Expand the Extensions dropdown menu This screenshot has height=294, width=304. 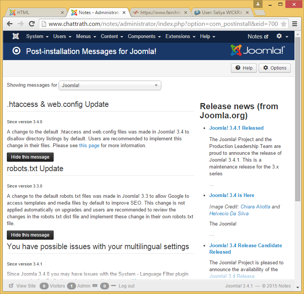180,37
